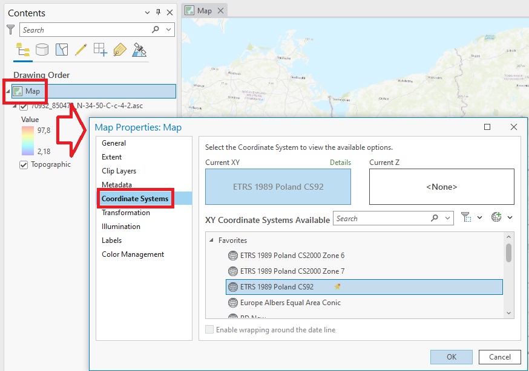Uncheck the Topographic basemap layer
529x371 pixels.
pyautogui.click(x=24, y=164)
